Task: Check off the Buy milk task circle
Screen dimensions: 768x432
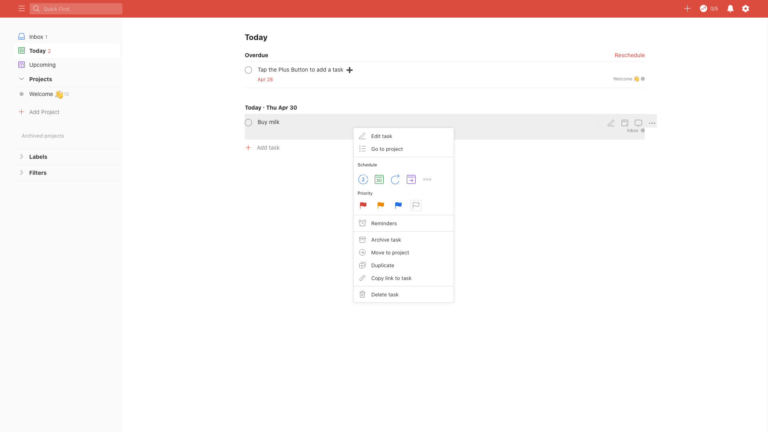Action: 248,122
